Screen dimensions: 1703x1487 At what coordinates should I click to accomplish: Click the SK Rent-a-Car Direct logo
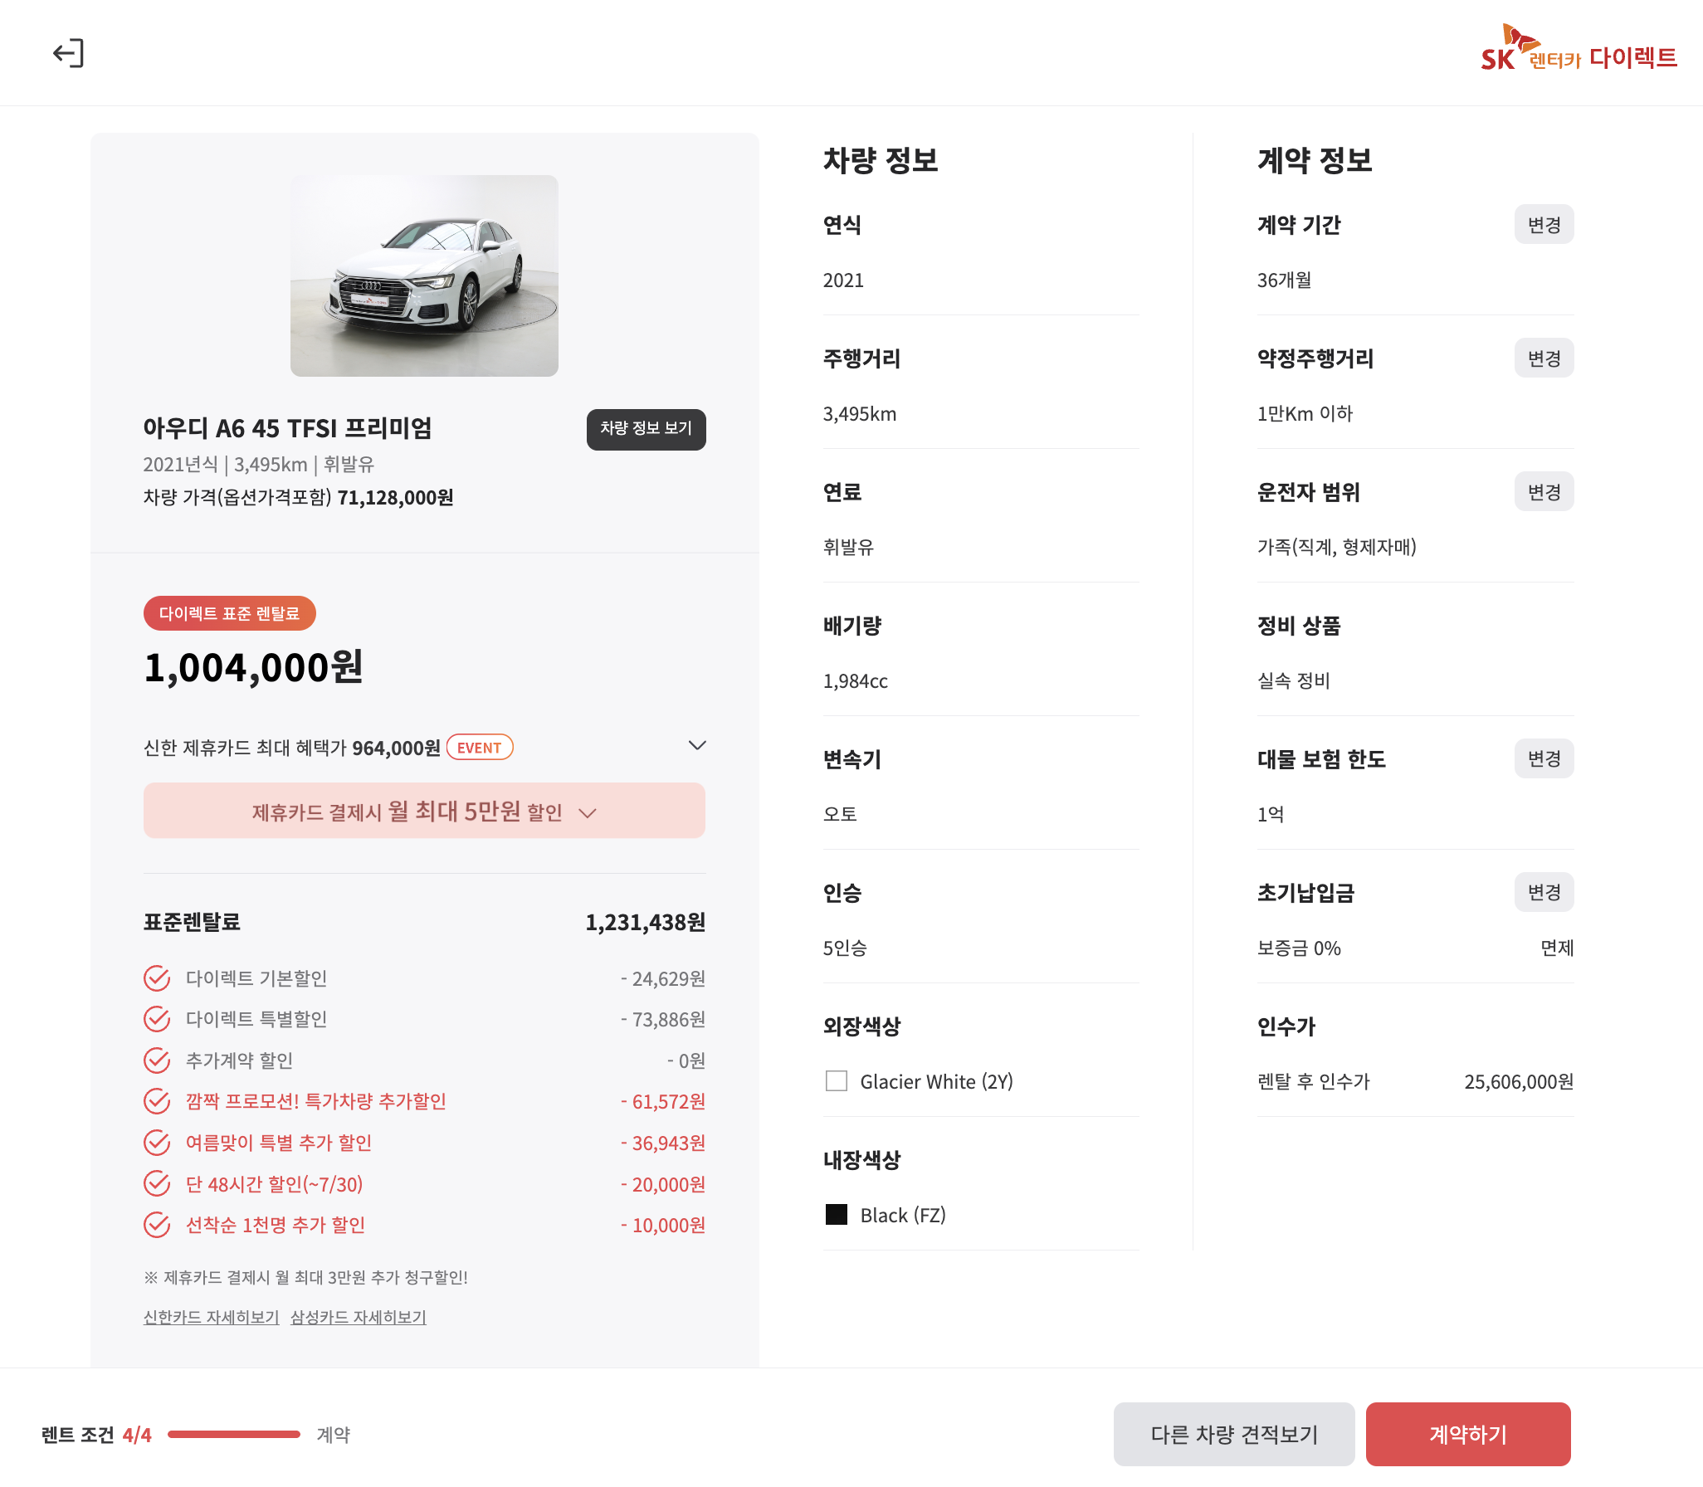coord(1578,50)
